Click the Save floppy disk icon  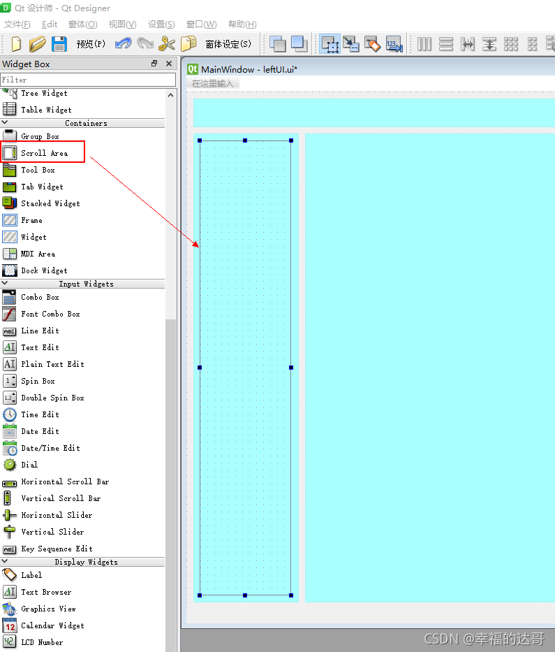59,43
